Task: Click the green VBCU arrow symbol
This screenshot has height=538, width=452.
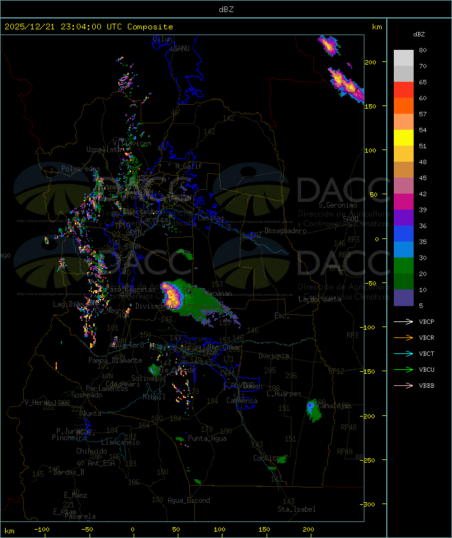Action: [403, 369]
